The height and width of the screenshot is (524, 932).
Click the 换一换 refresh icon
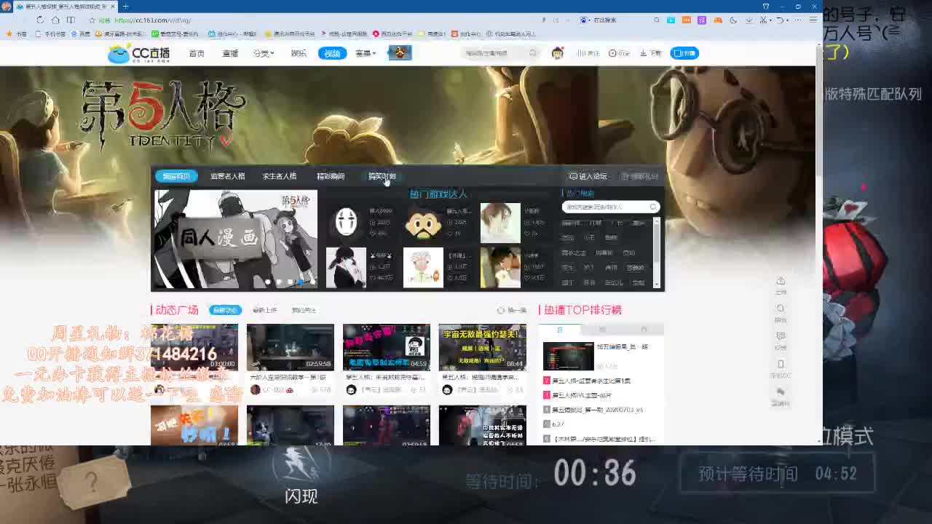[x=500, y=310]
